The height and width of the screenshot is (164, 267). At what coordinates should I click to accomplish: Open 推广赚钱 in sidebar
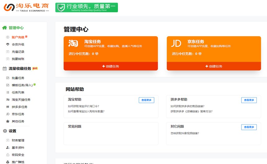(x=18, y=162)
